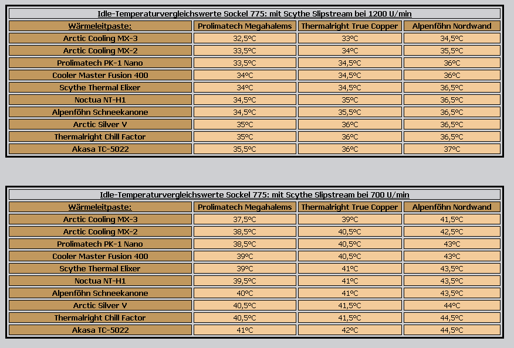The height and width of the screenshot is (348, 514).
Task: Select Arctic Cooling MX-3 row in 1200 U/min table
Action: point(100,38)
